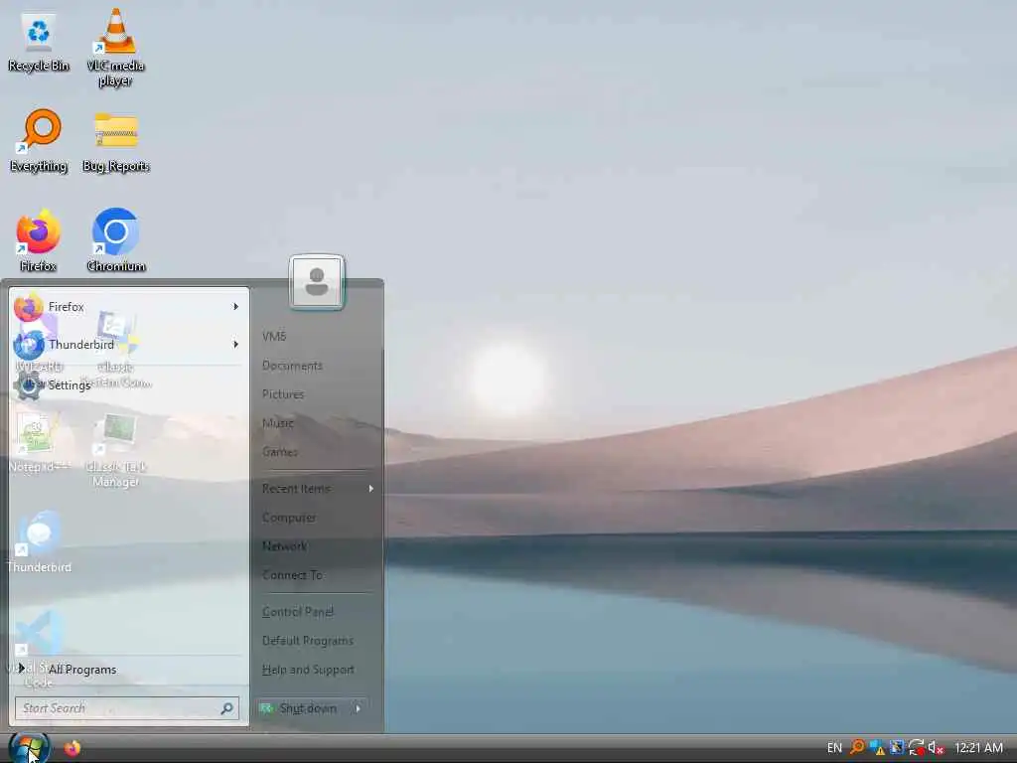The image size is (1017, 763).
Task: Select the Firefox desktop shortcut
Action: pyautogui.click(x=39, y=240)
